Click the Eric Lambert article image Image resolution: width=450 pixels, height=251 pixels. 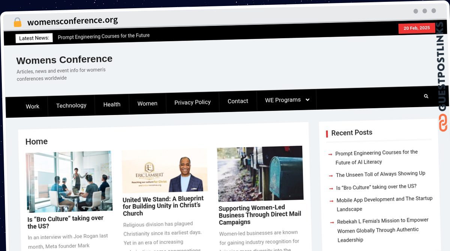click(x=165, y=172)
